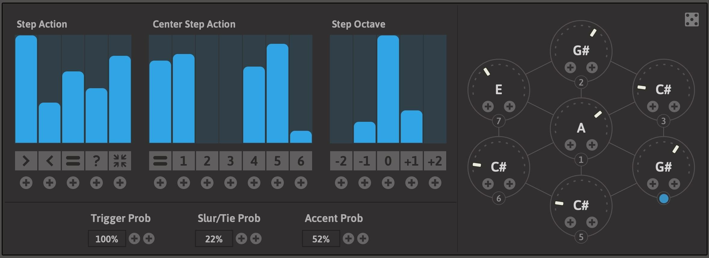Viewport: 709px width, 258px height.
Task: Click the plus stepper below the '-1' octave option
Action: pos(364,182)
